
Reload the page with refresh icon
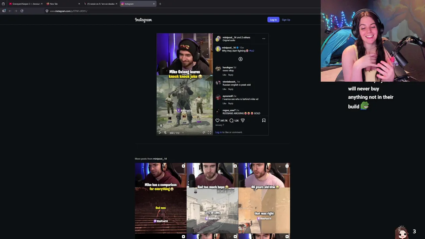(22, 11)
